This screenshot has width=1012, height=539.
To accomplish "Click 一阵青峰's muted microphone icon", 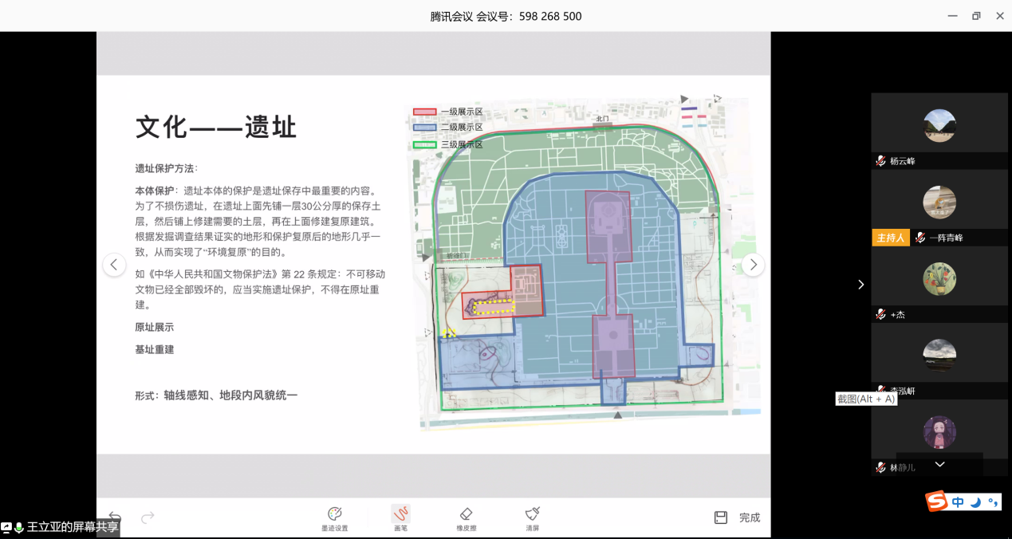I will [x=920, y=238].
